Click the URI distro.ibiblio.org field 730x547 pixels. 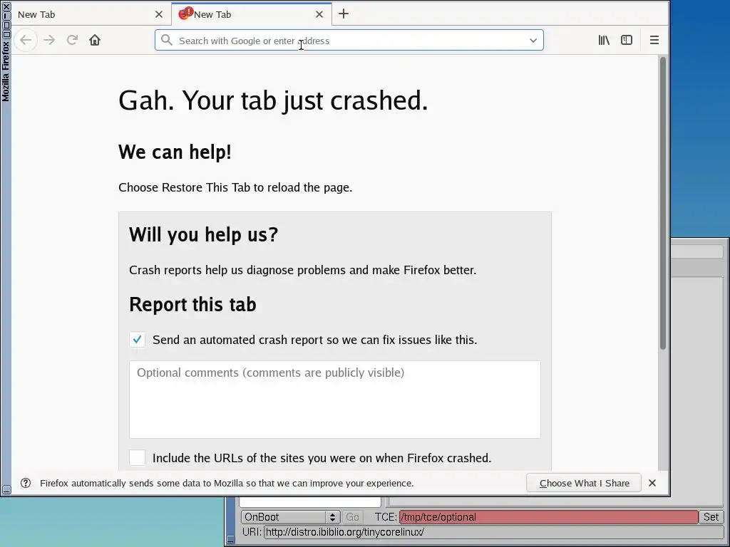tap(493, 531)
